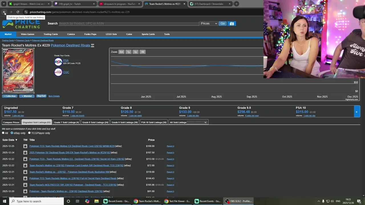The height and width of the screenshot is (205, 365).
Task: Open the Prices search type dropdown
Action: (x=209, y=23)
